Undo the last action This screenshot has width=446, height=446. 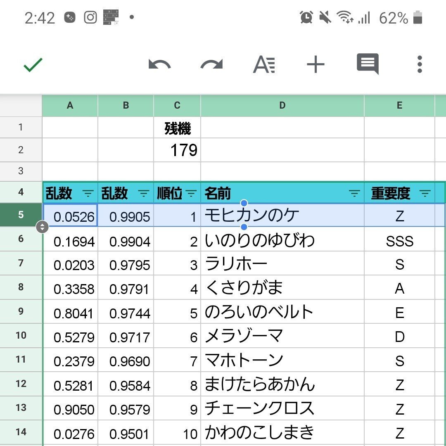tap(159, 65)
